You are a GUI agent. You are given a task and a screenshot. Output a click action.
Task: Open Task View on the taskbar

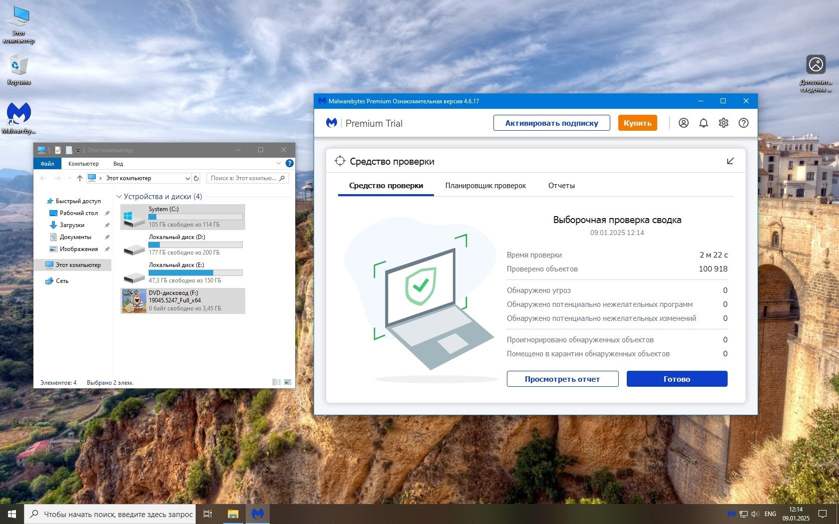[x=208, y=514]
